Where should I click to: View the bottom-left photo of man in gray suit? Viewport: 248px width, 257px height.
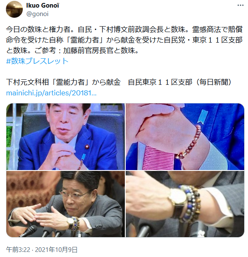(65, 204)
